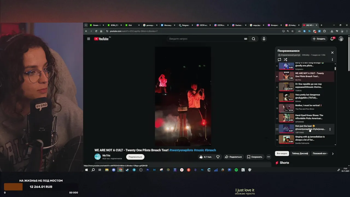
Task: Open the NicTrix channel avatar
Action: coord(97,157)
